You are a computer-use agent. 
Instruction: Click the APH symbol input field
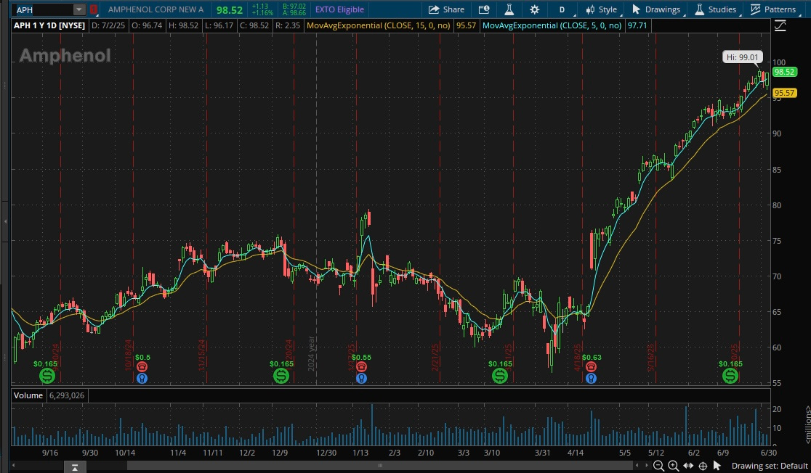tap(44, 9)
